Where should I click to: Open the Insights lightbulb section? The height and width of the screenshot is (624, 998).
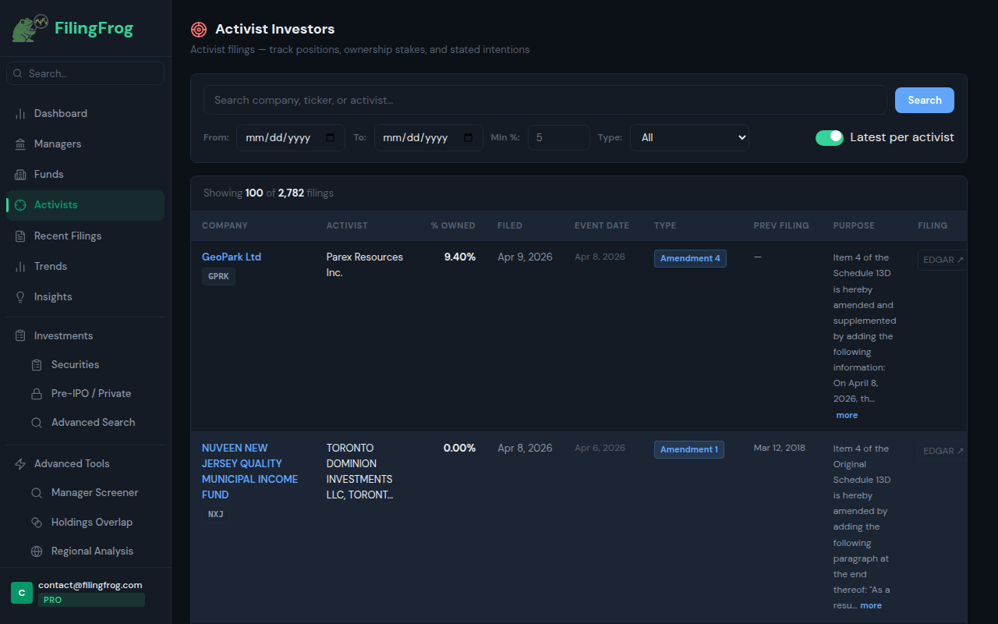coord(54,296)
